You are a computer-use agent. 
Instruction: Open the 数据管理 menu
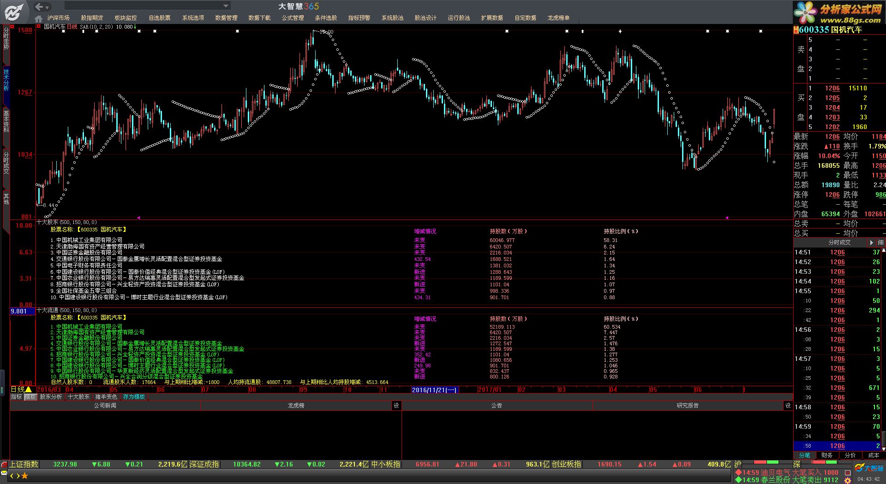(226, 18)
